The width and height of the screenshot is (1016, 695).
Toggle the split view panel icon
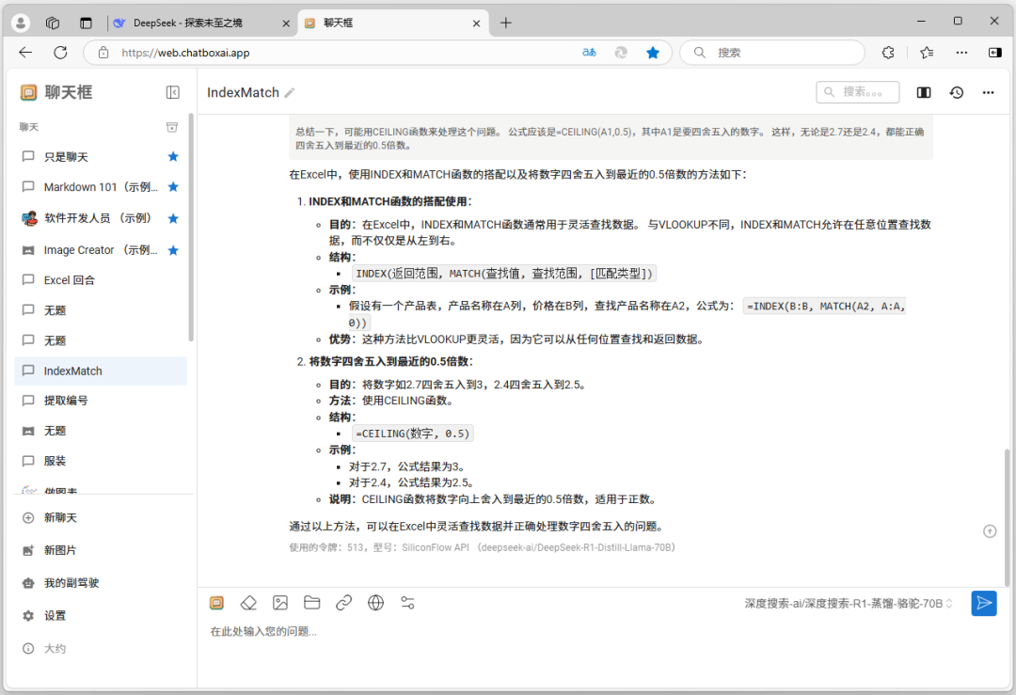[x=923, y=92]
